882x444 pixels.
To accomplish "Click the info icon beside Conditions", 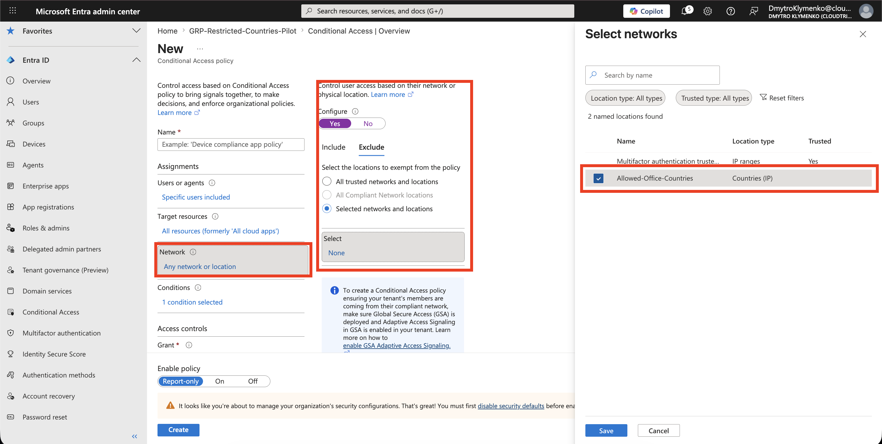I will (x=198, y=288).
